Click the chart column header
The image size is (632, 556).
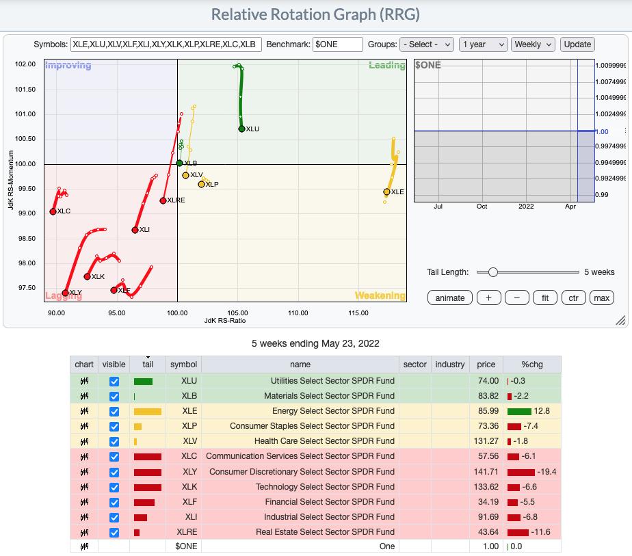click(84, 365)
